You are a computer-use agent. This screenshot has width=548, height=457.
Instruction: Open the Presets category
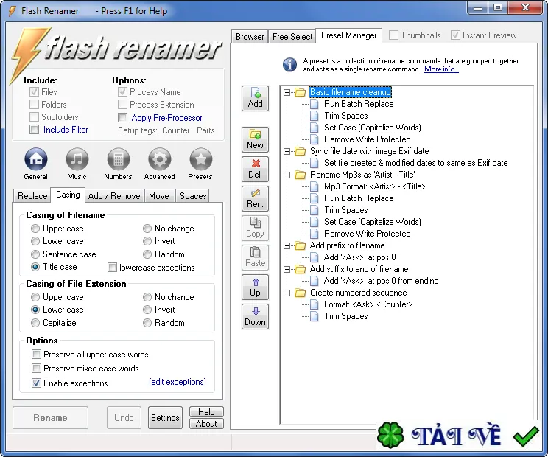coord(200,164)
